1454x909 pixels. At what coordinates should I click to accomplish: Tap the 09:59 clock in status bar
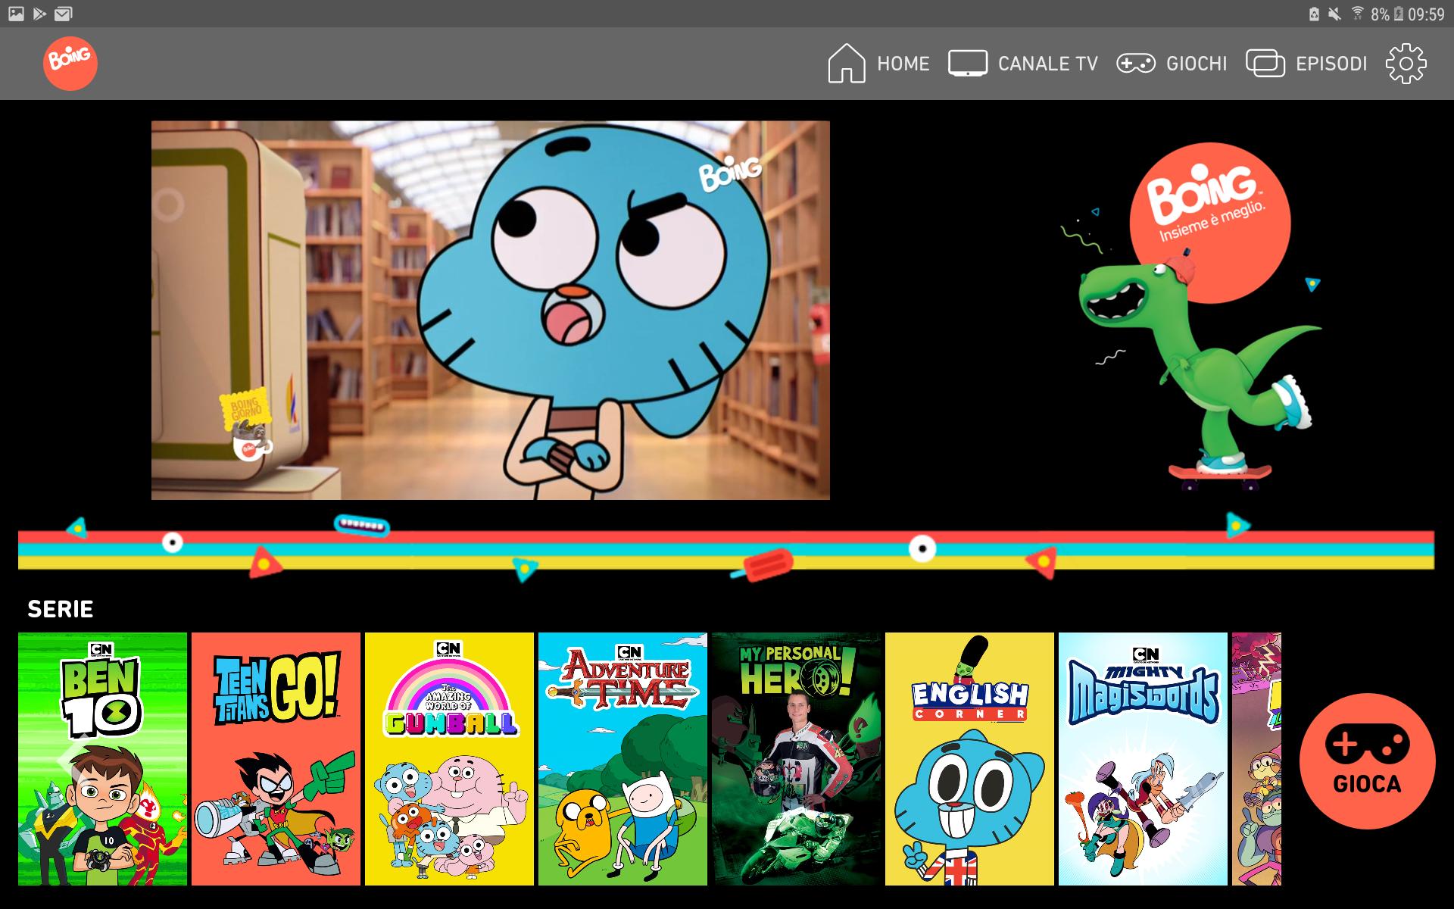[x=1426, y=14]
